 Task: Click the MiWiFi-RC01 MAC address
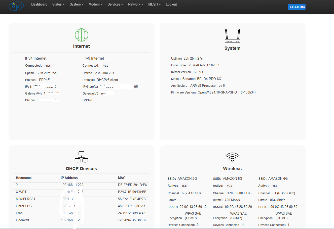[x=132, y=199]
